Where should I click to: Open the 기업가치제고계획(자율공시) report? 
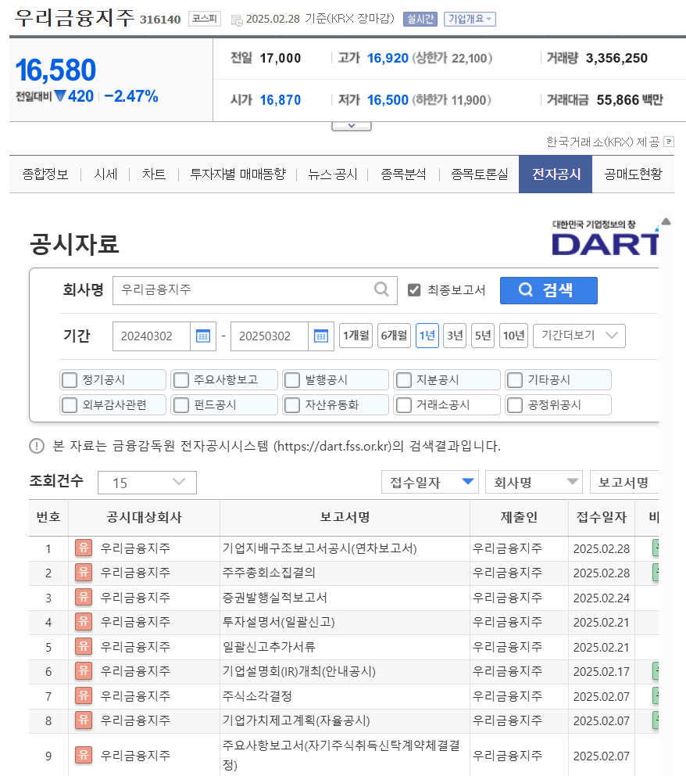click(296, 720)
